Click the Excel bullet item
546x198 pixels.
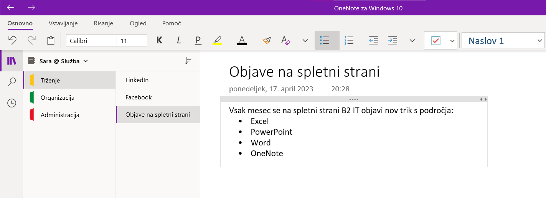click(x=260, y=121)
